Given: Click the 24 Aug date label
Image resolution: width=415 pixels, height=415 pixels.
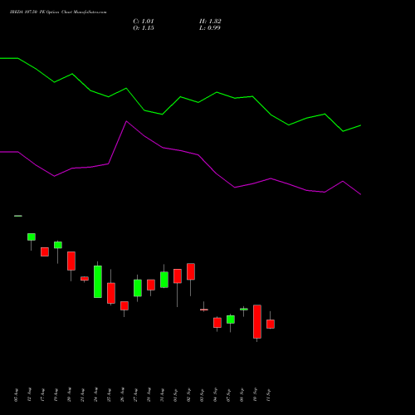Looking at the screenshot, I should [x=95, y=395].
